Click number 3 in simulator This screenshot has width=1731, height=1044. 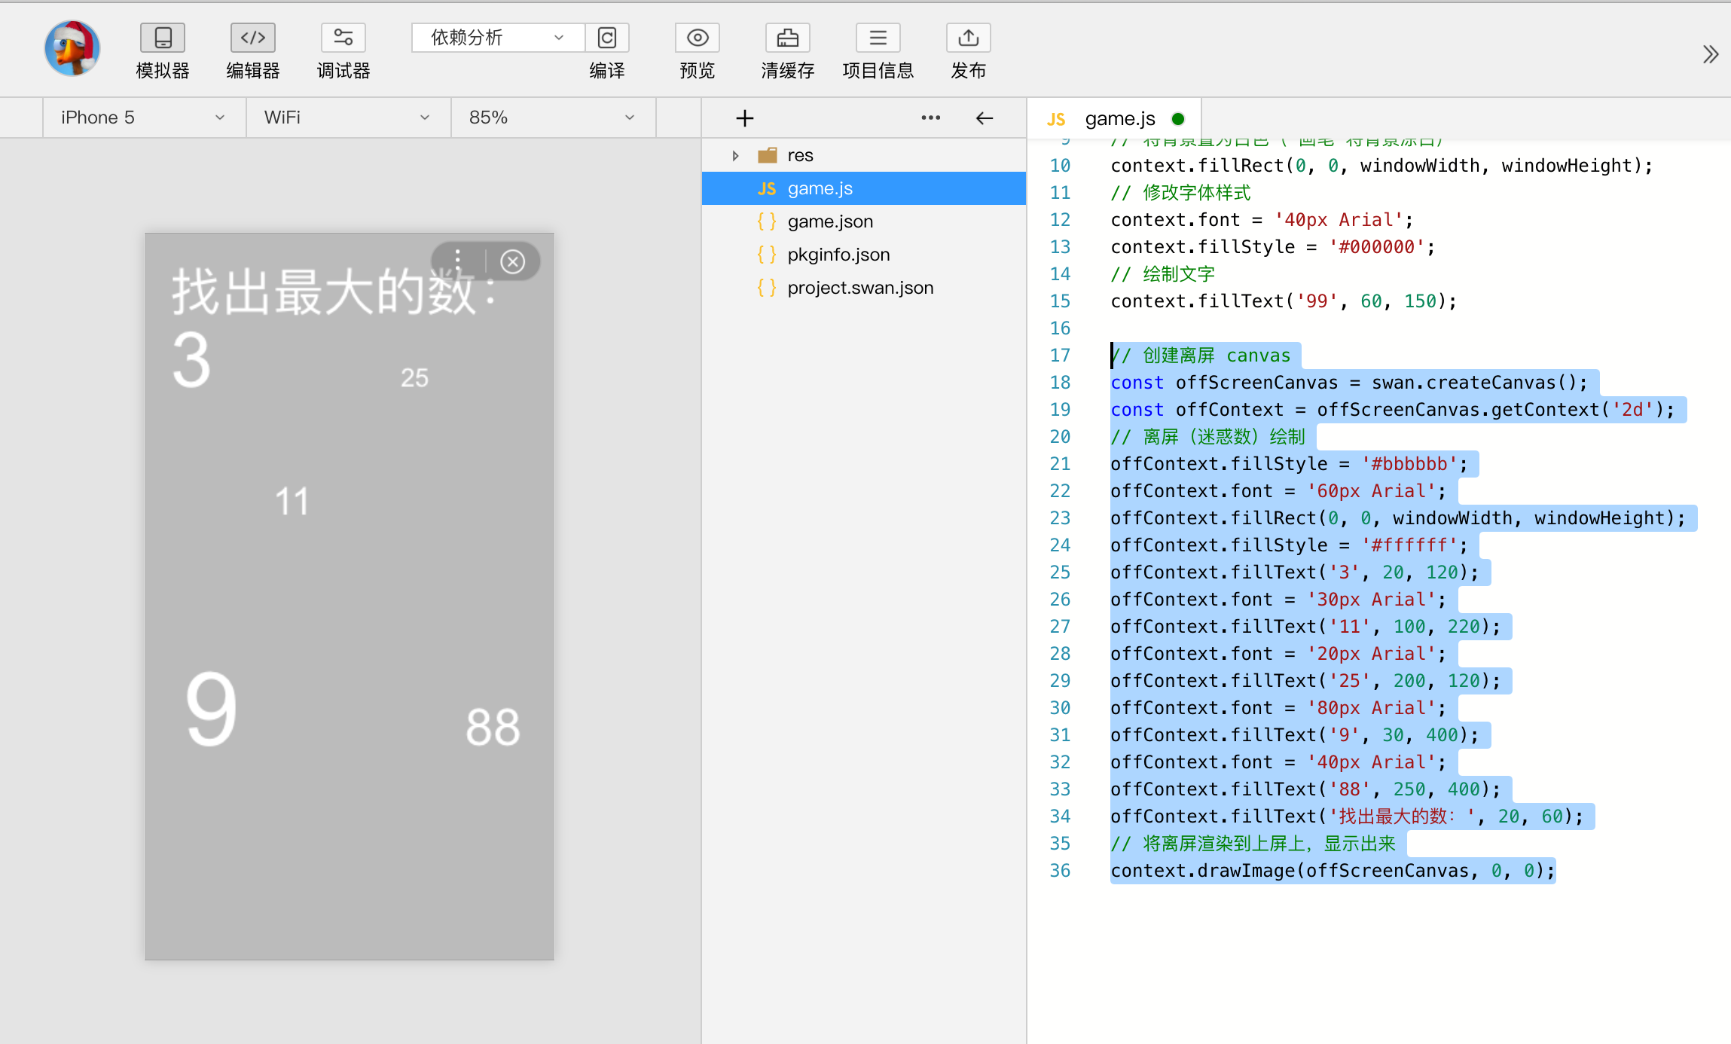[x=191, y=361]
